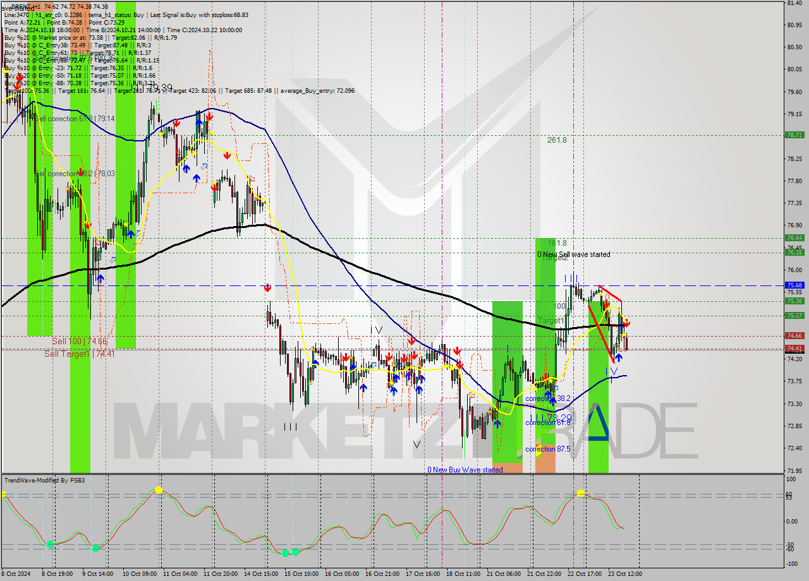809x581 pixels.
Task: Click the red sell arrow at 14 Oct 15:00
Action: click(267, 288)
